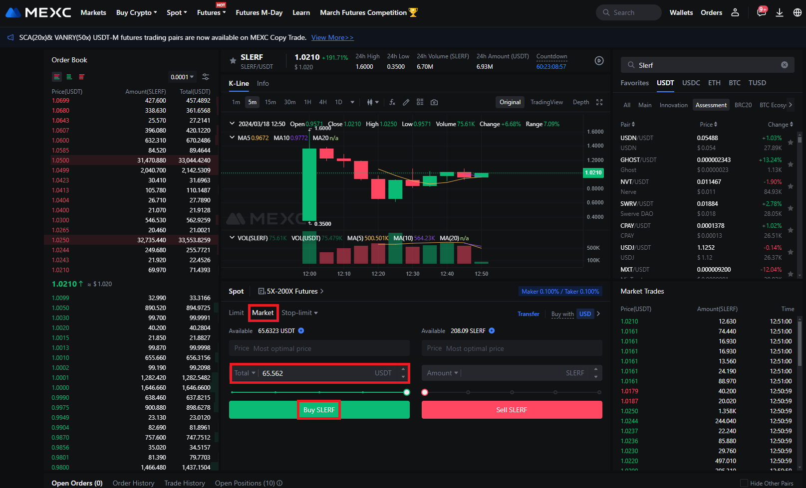Select the chart drawing pencil tool
The width and height of the screenshot is (806, 488).
[406, 102]
